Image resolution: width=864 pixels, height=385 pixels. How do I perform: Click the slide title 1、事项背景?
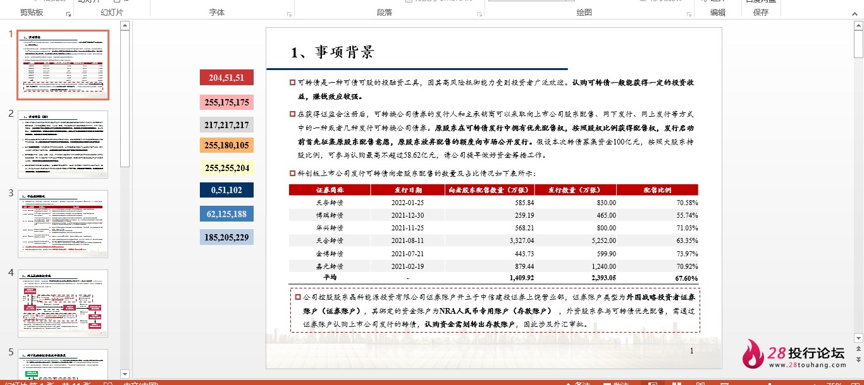333,52
